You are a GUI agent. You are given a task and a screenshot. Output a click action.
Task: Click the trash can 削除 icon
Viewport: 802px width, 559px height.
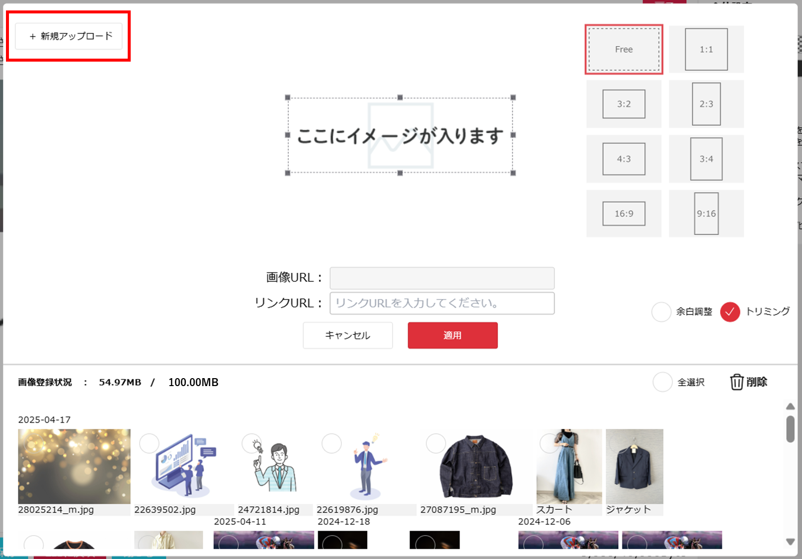click(736, 382)
